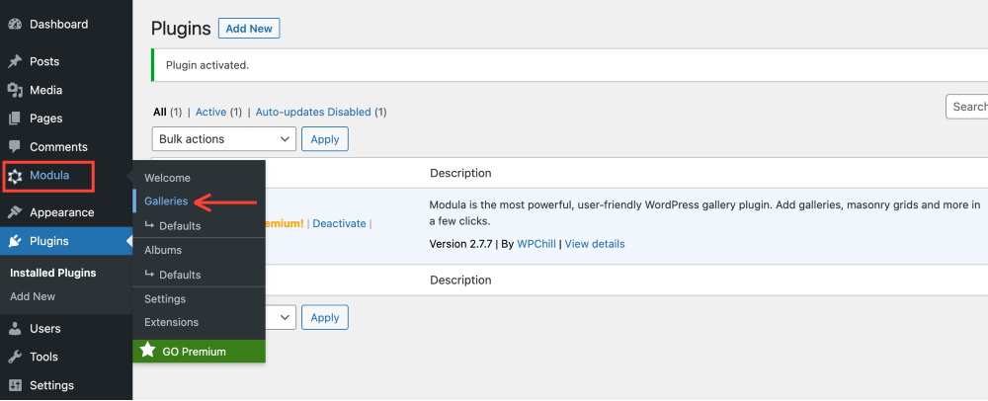This screenshot has width=988, height=401.
Task: Deactivate the Modula plugin
Action: coord(340,224)
